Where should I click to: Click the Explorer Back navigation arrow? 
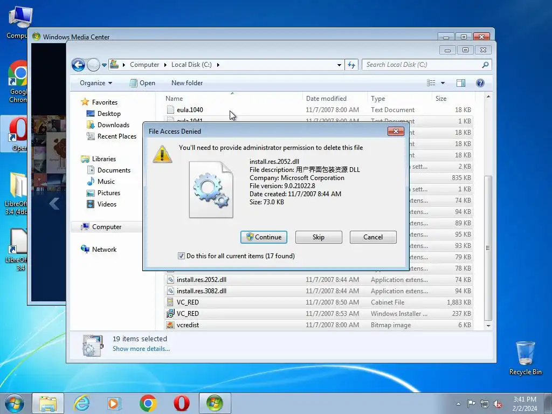(78, 65)
